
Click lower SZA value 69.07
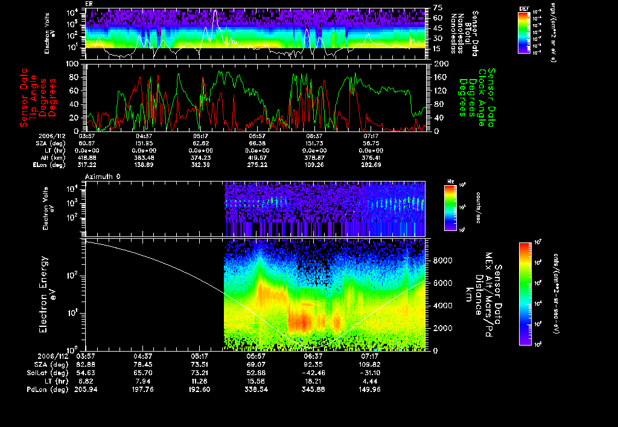tap(256, 364)
